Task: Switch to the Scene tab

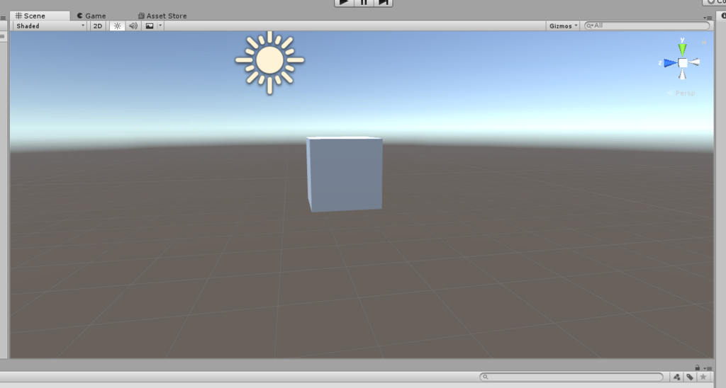Action: [x=40, y=16]
